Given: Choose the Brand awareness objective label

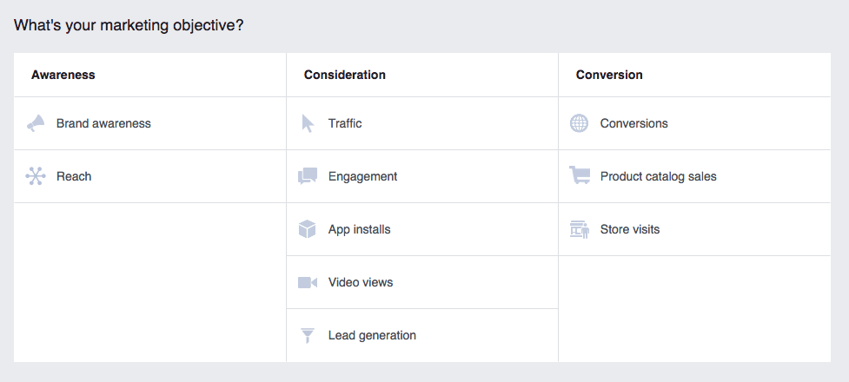Looking at the screenshot, I should 103,123.
